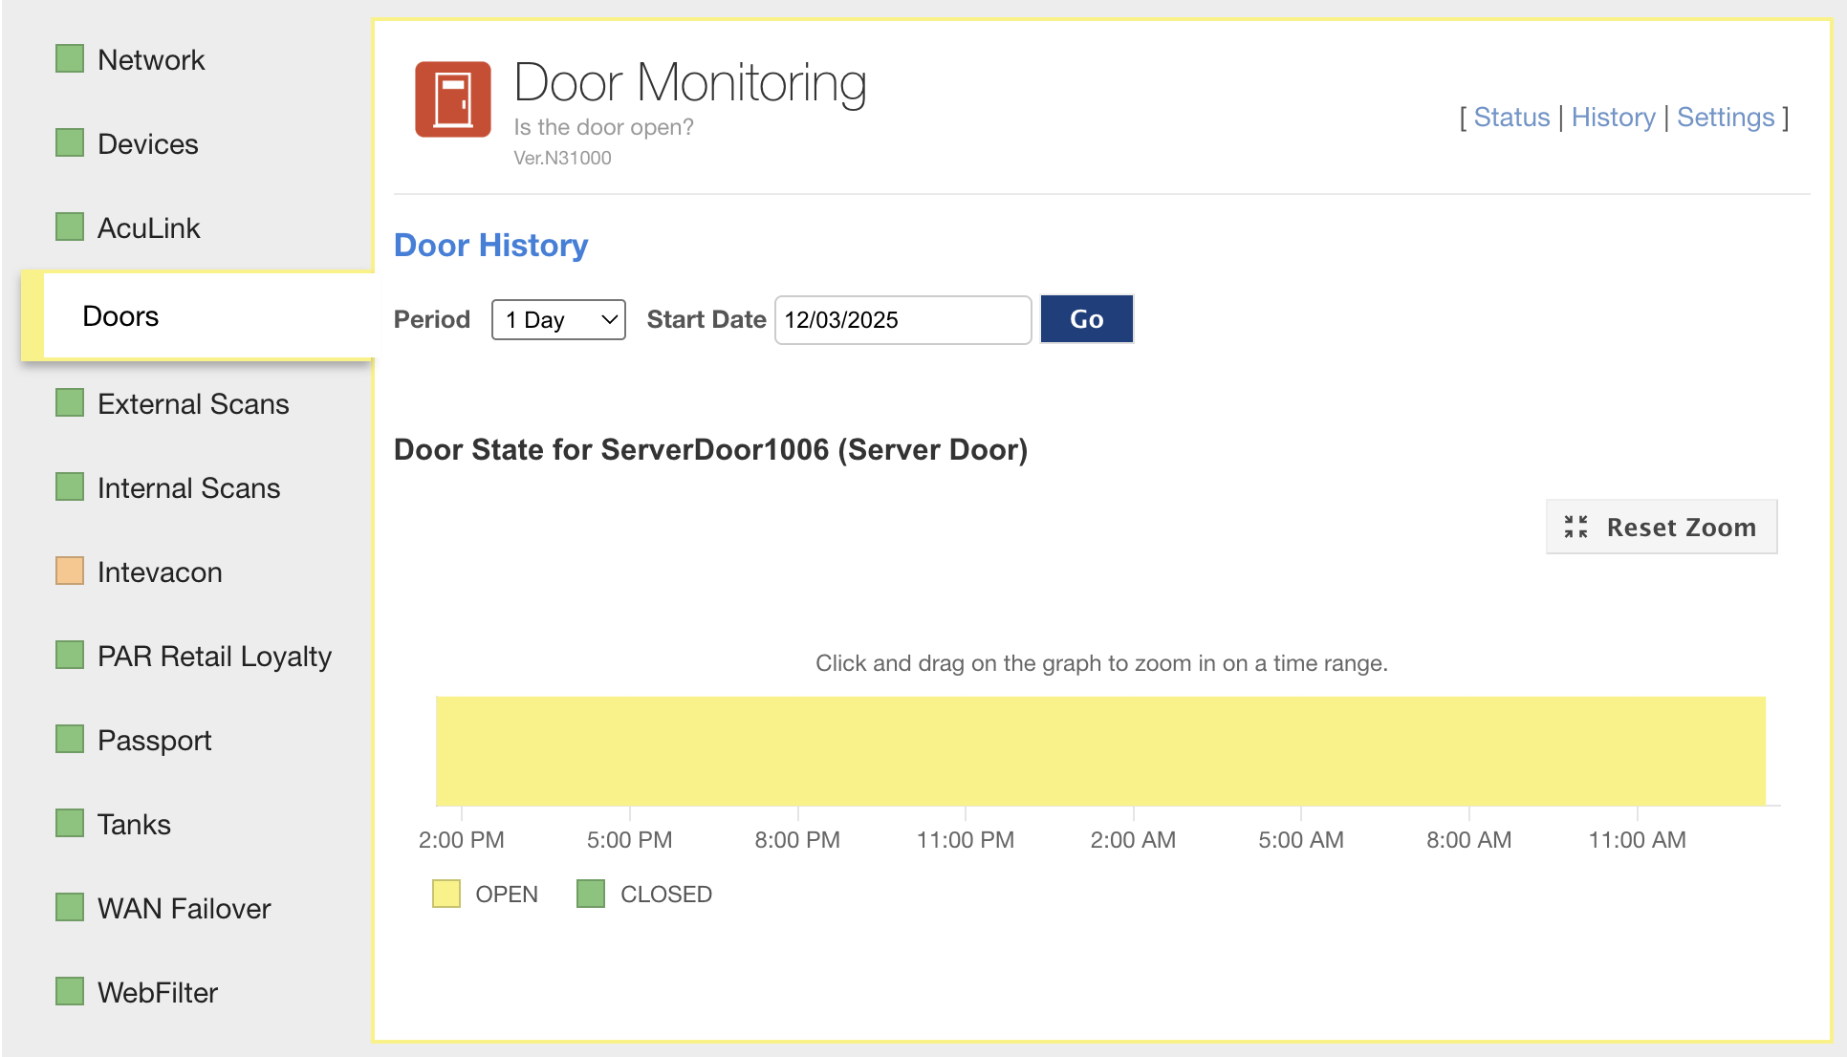Screen dimensions: 1847x1057
Task: Open the Settings link
Action: 1726,117
